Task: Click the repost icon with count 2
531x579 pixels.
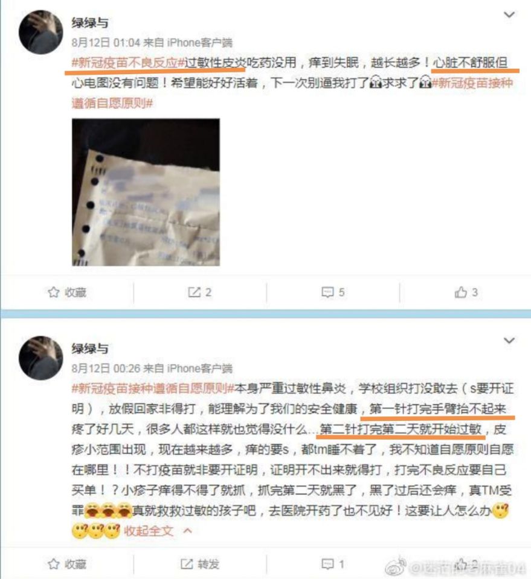Action: pyautogui.click(x=194, y=293)
